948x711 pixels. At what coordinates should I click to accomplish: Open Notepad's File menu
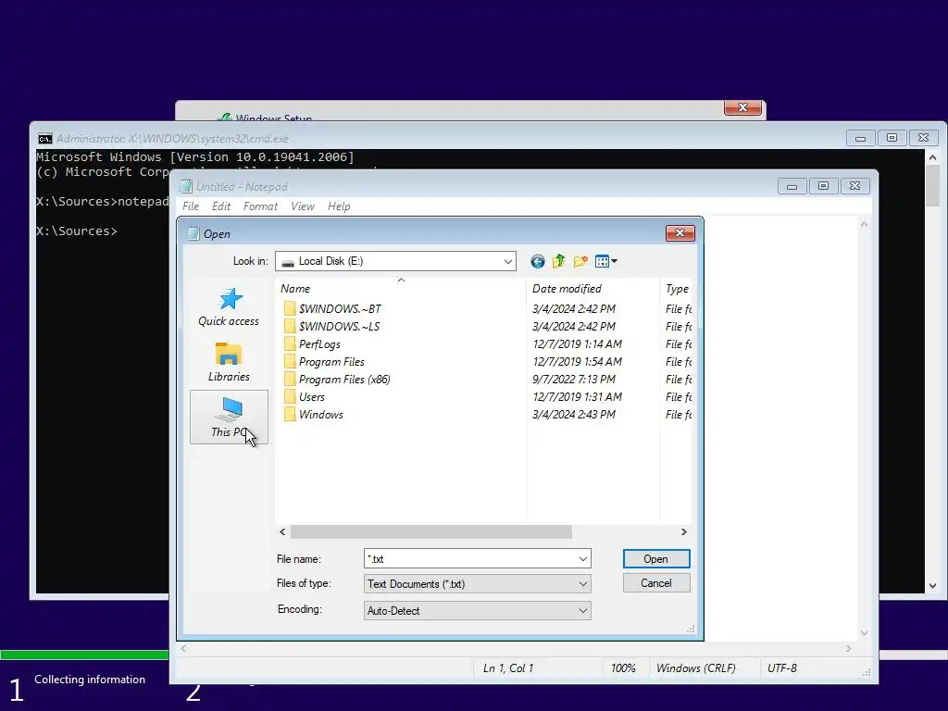[191, 206]
